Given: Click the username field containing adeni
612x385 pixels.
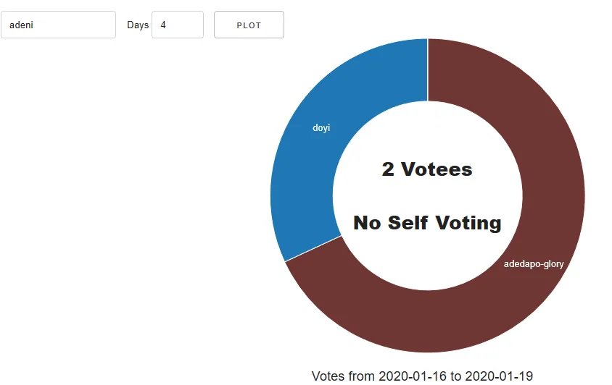Looking at the screenshot, I should coord(58,25).
